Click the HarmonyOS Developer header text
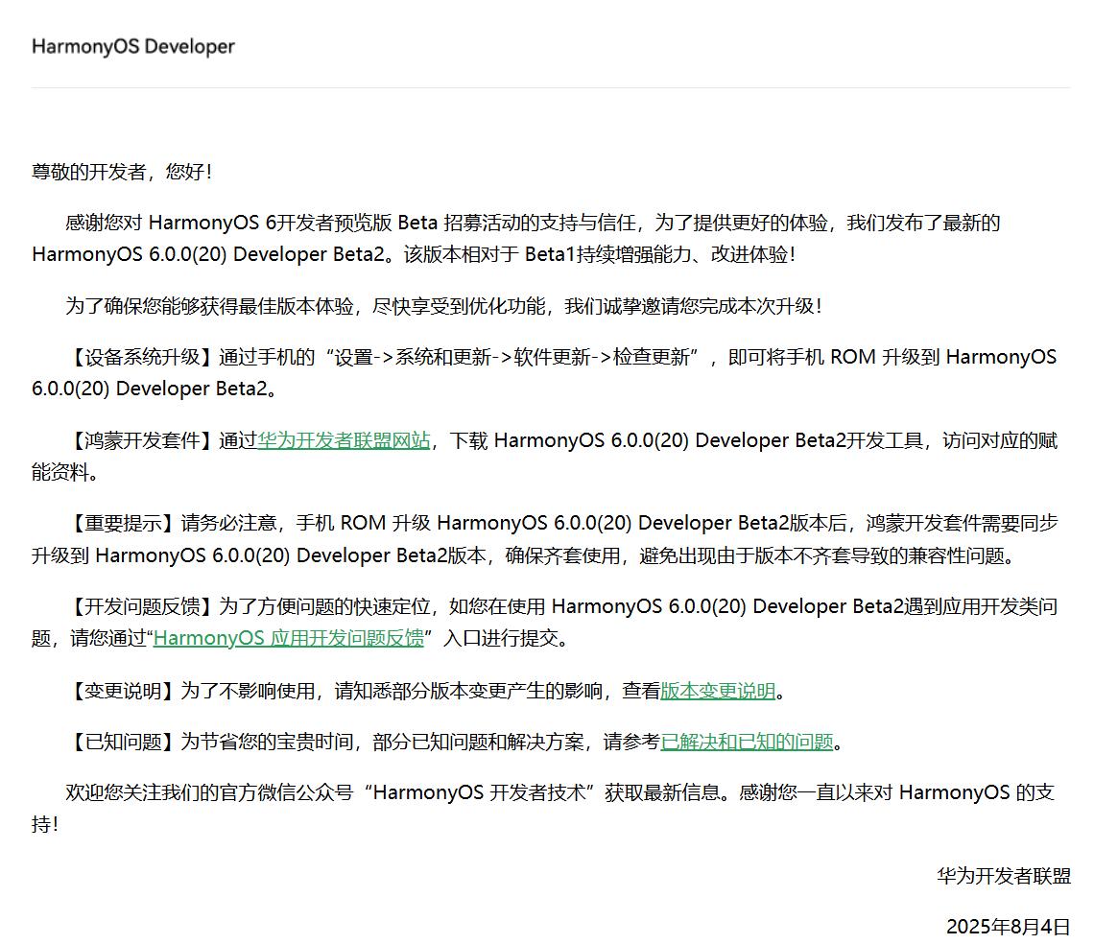Viewport: 1094px width, 944px height. (x=133, y=46)
